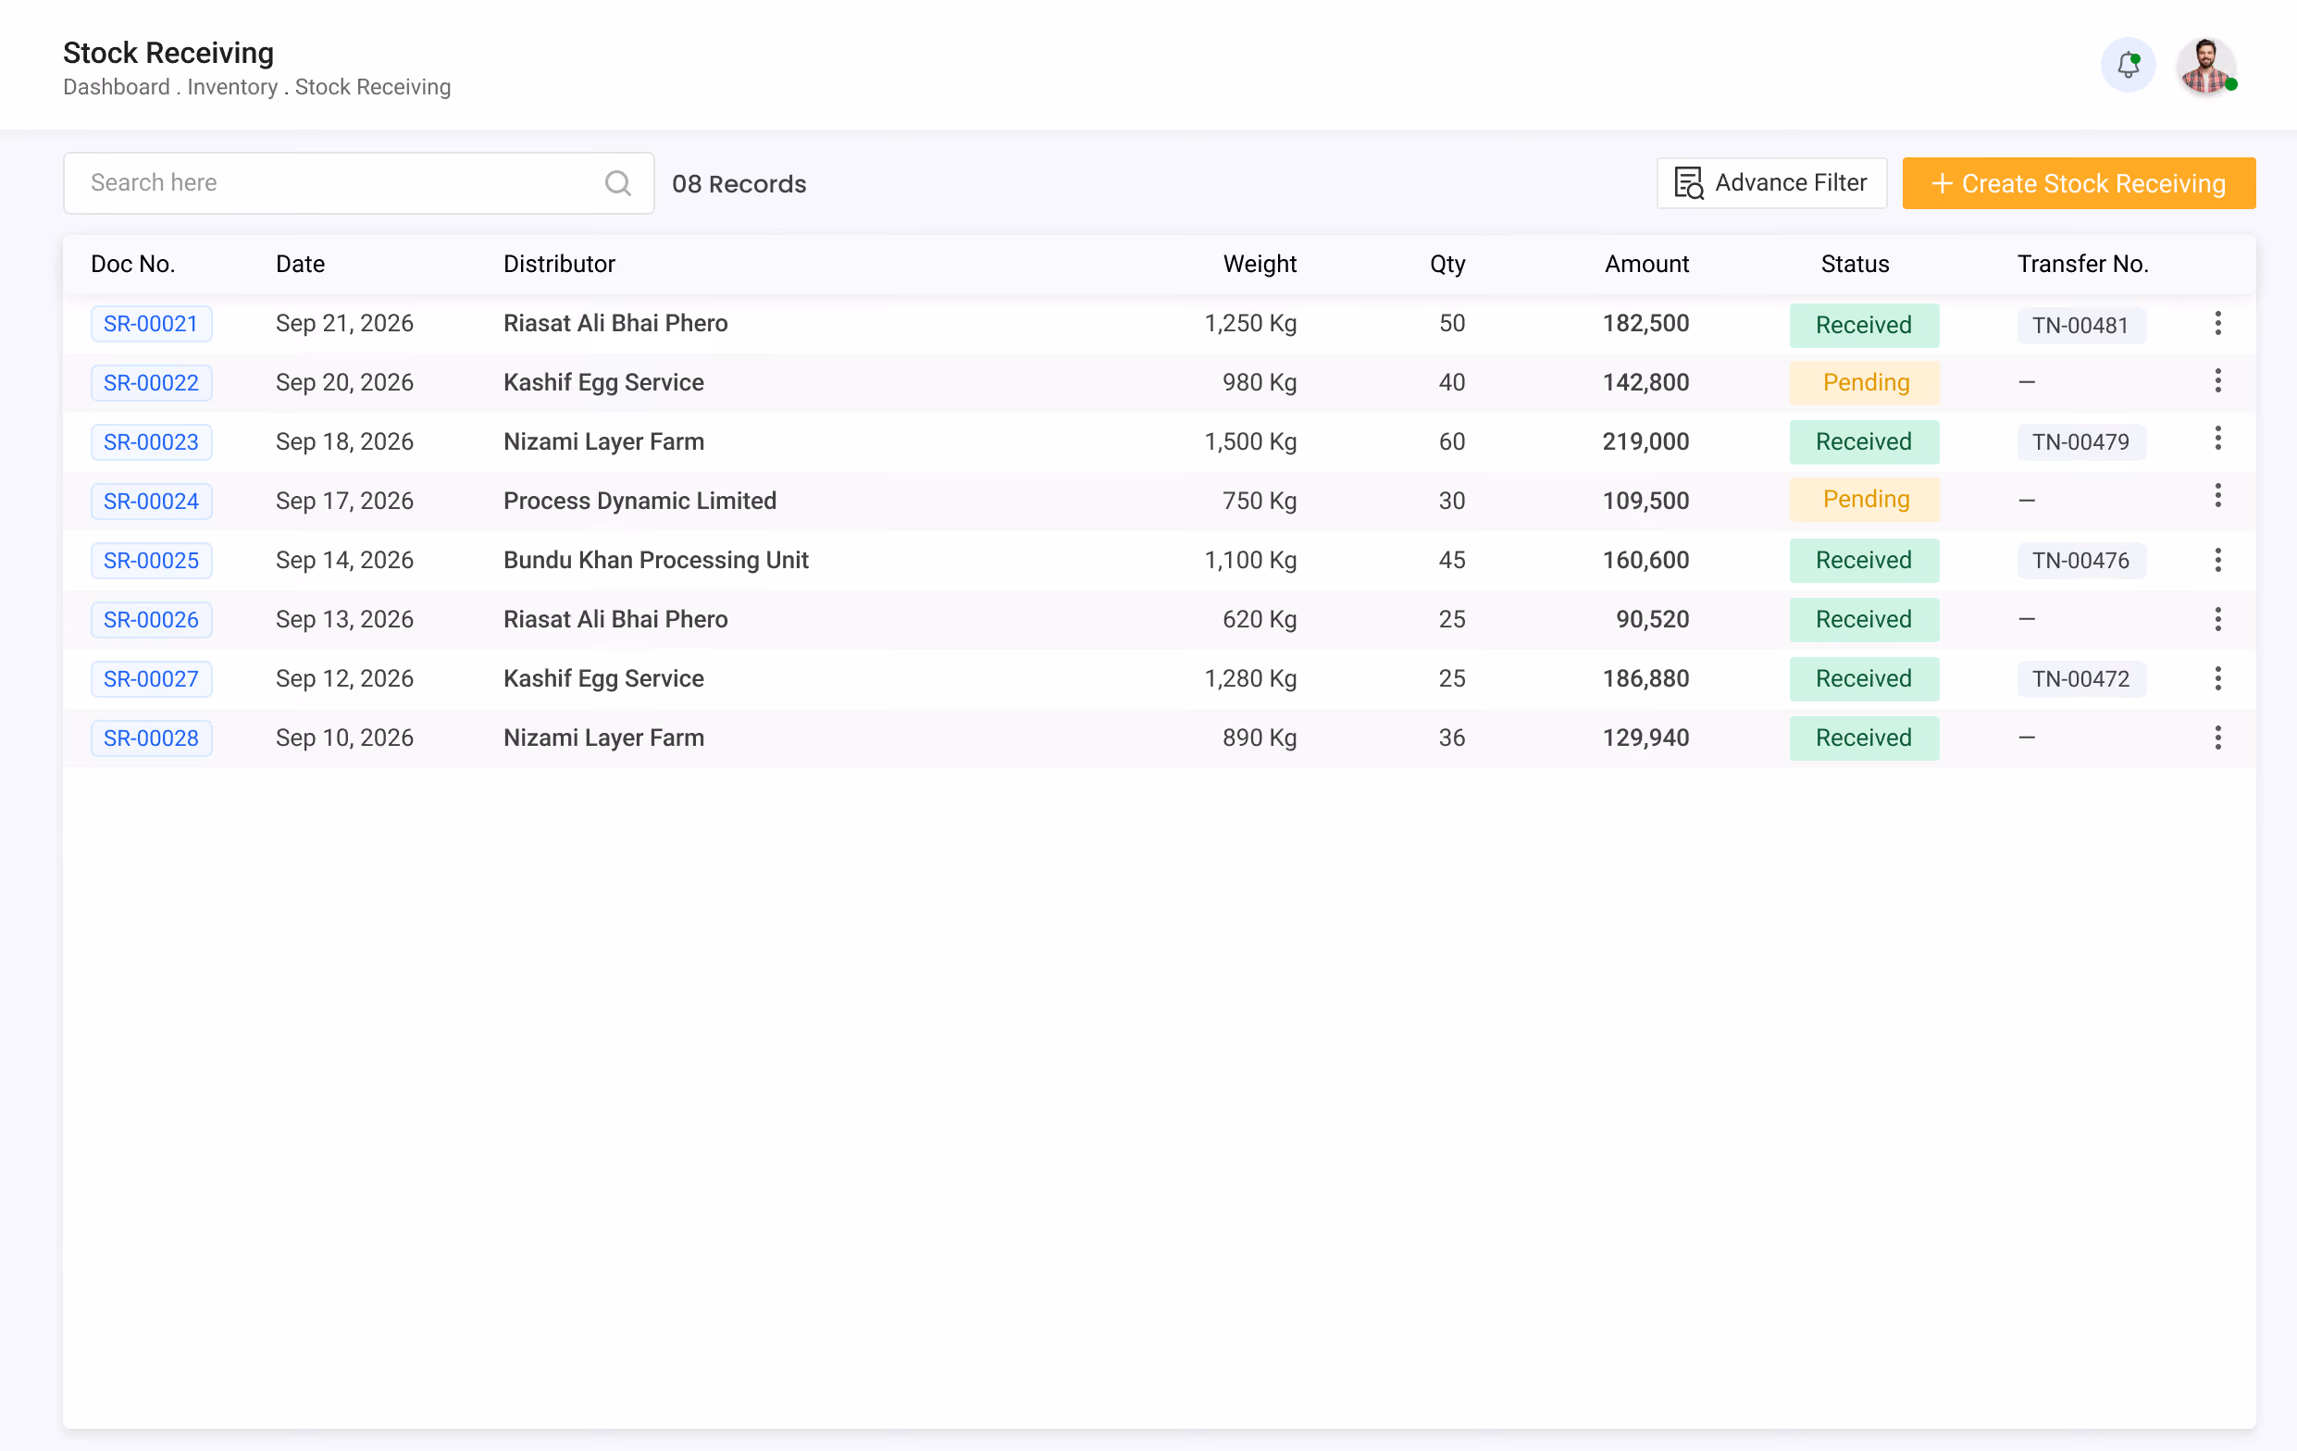Open the Advance Filter panel
2297x1451 pixels.
pyautogui.click(x=1771, y=183)
